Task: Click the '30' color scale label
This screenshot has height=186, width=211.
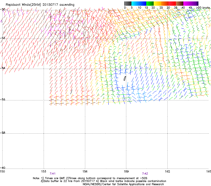Action: click(x=168, y=8)
